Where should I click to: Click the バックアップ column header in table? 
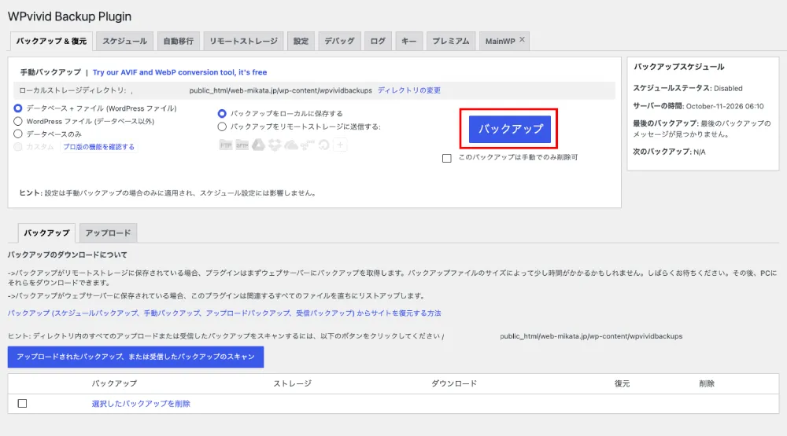pyautogui.click(x=114, y=383)
